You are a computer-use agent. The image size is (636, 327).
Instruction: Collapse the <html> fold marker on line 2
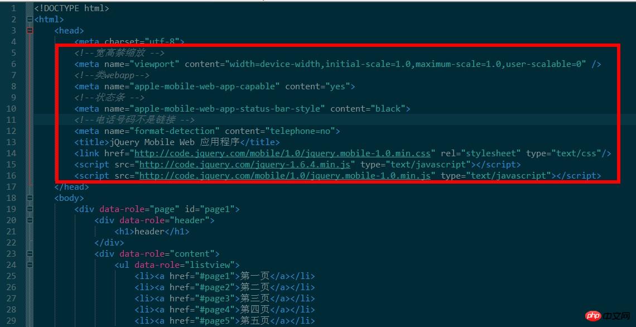(29, 20)
